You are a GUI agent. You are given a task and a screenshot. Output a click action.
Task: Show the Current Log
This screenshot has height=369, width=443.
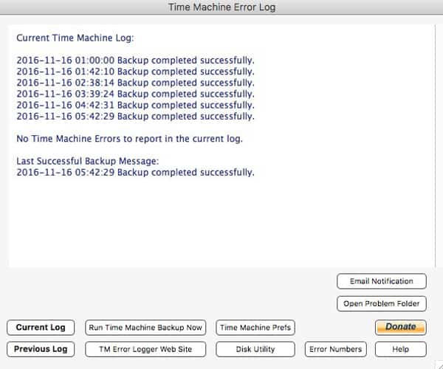pos(41,328)
